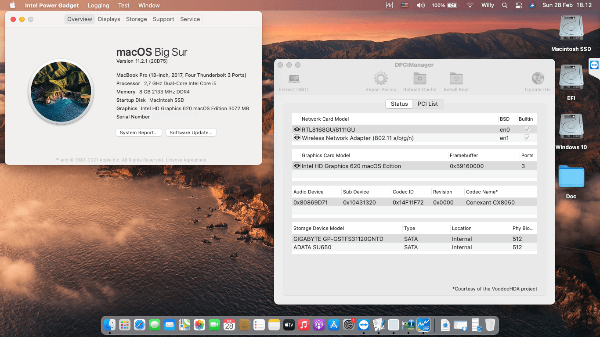Viewport: 600px width, 337px height.
Task: Click the Intel Power Gadget graph icon in menu bar
Action: click(388, 5)
